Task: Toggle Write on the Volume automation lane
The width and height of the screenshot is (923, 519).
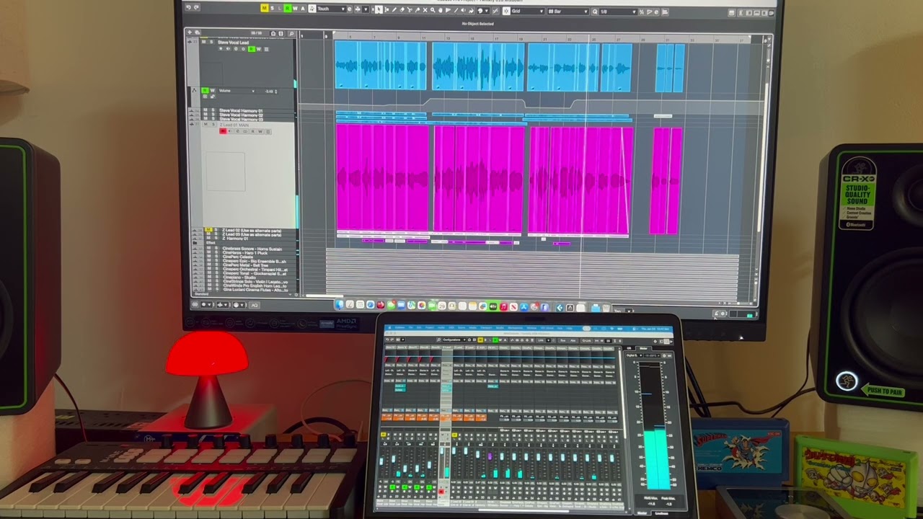Action: (212, 91)
